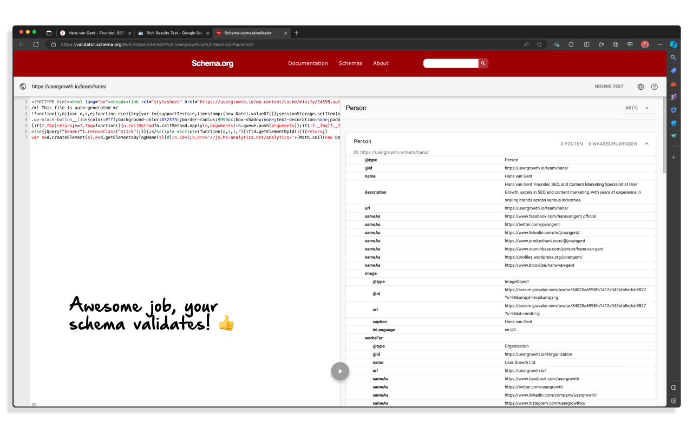Image resolution: width=693 pixels, height=433 pixels.
Task: Open the Extensions puzzle icon
Action: (571, 44)
